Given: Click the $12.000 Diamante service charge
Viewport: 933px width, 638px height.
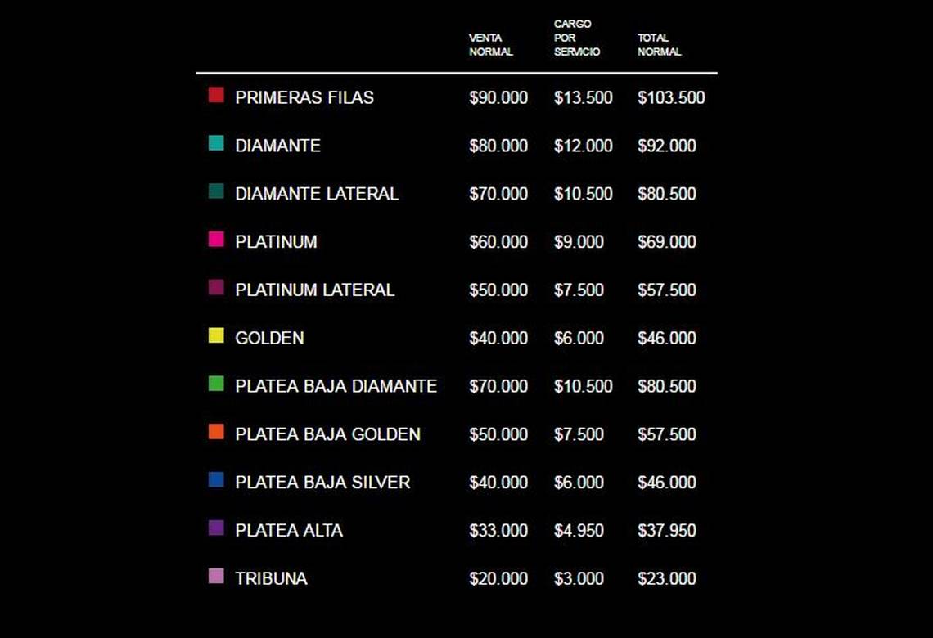Looking at the screenshot, I should point(583,146).
